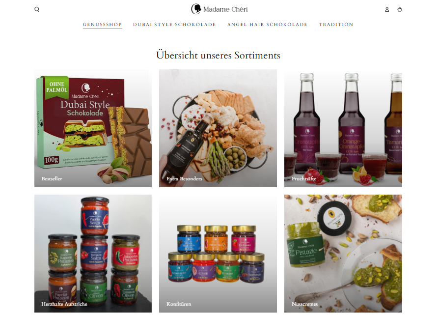This screenshot has width=439, height=316.
Task: Open the Extra Besonders category tile
Action: (x=218, y=128)
